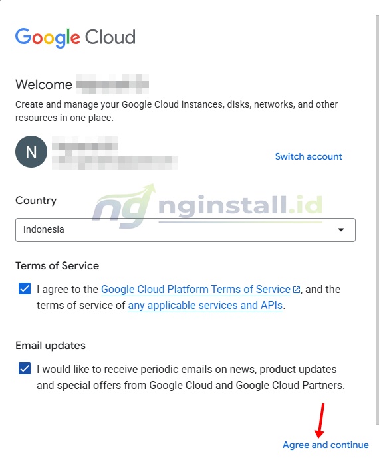The image size is (379, 458).
Task: Click the vertical scrollbar on the right edge
Action: click(377, 219)
